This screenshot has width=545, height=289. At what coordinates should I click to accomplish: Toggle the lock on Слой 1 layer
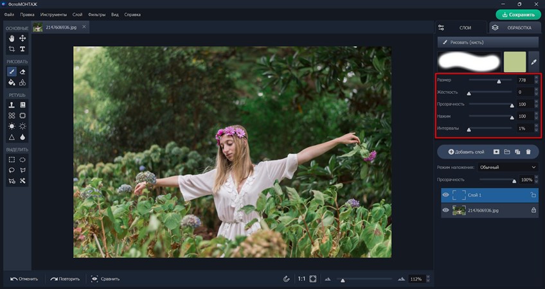coord(533,195)
